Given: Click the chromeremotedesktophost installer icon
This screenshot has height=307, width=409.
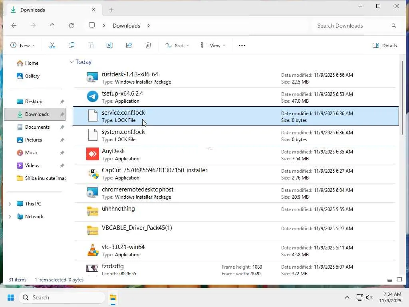Looking at the screenshot, I should tap(93, 193).
